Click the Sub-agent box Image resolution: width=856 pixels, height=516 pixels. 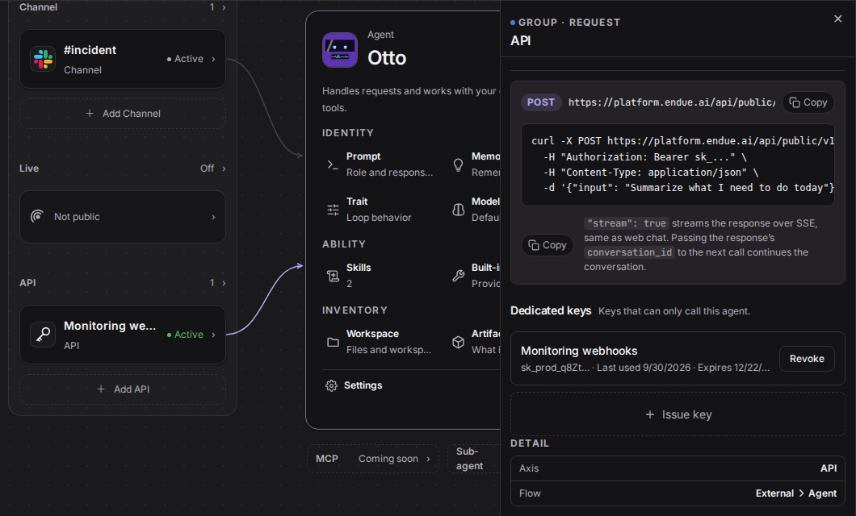474,459
